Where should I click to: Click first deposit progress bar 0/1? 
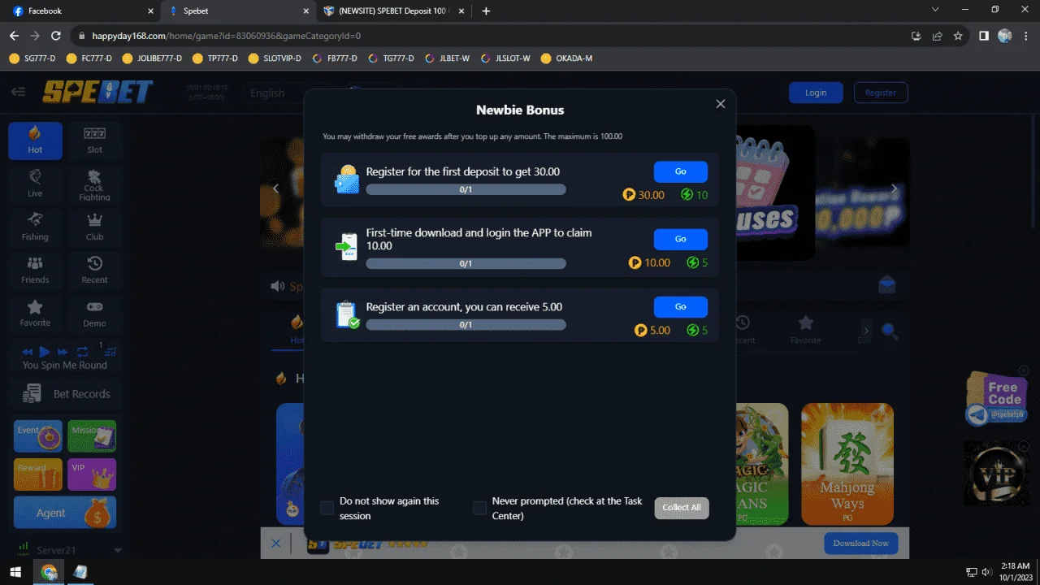pos(466,189)
